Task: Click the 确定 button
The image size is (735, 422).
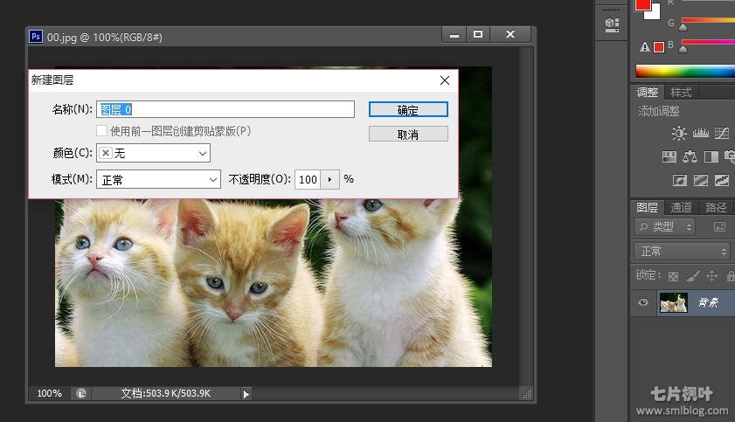Action: coord(408,109)
